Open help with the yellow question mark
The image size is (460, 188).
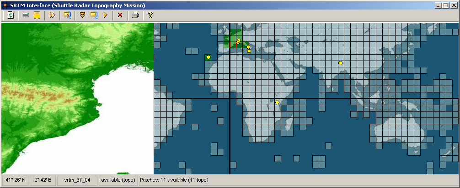[x=150, y=15]
